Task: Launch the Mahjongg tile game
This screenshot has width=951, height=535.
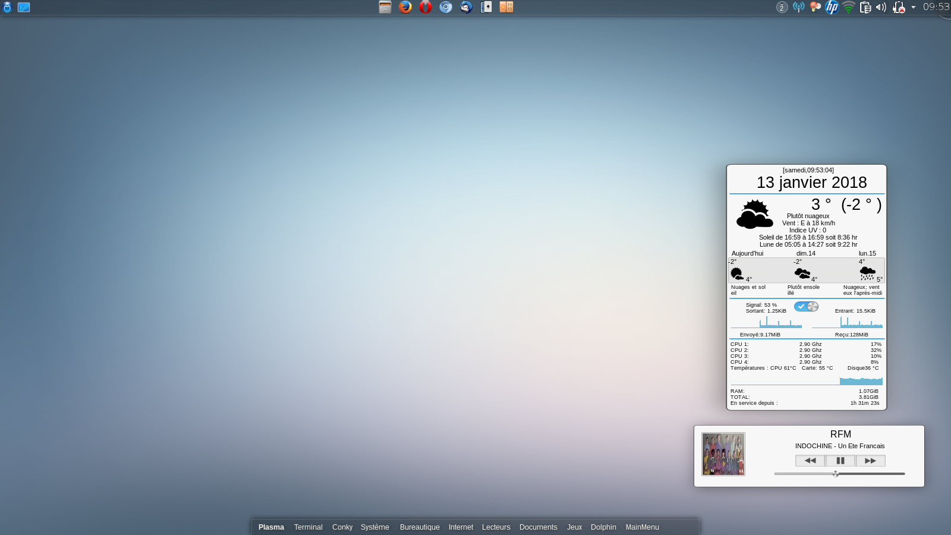Action: tap(506, 7)
